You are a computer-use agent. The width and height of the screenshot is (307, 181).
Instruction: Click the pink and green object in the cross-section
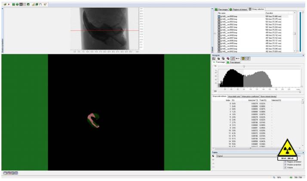pyautogui.click(x=93, y=120)
